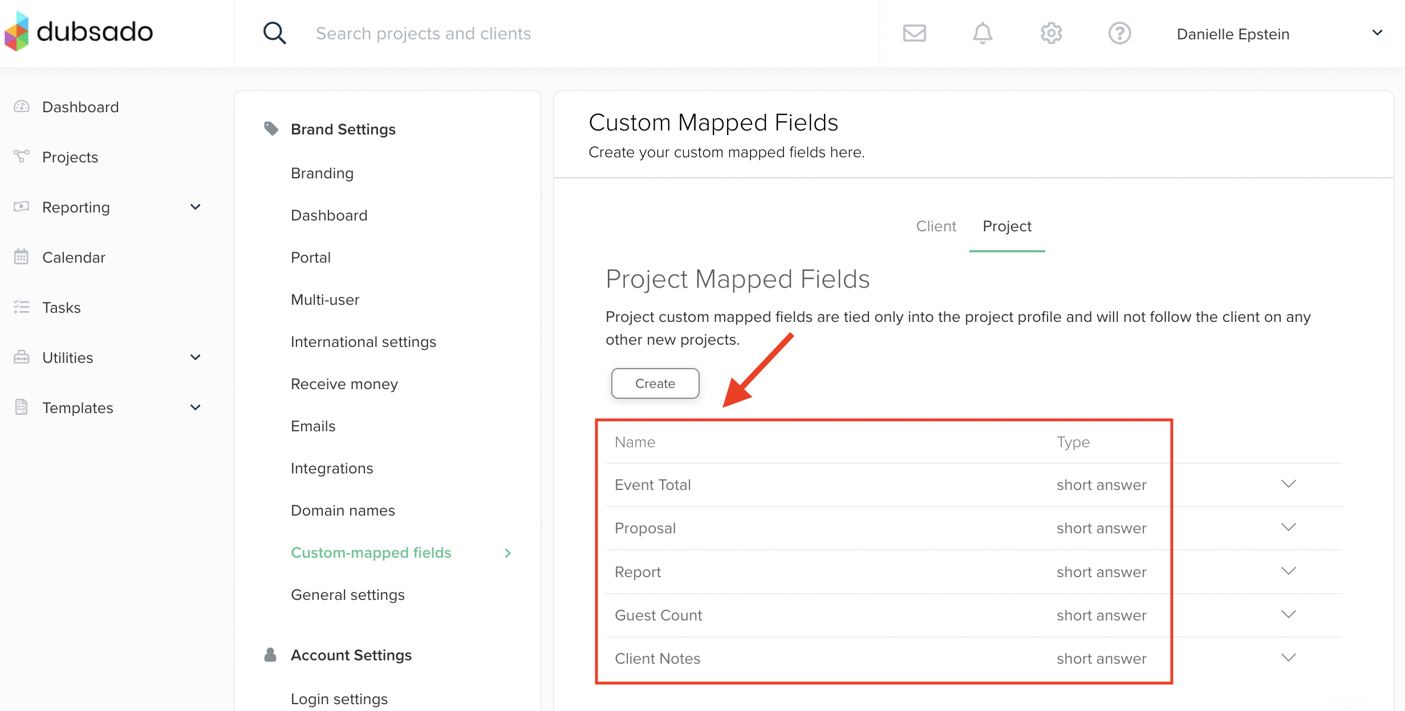
Task: Expand the Guest Count field row
Action: tap(1288, 614)
